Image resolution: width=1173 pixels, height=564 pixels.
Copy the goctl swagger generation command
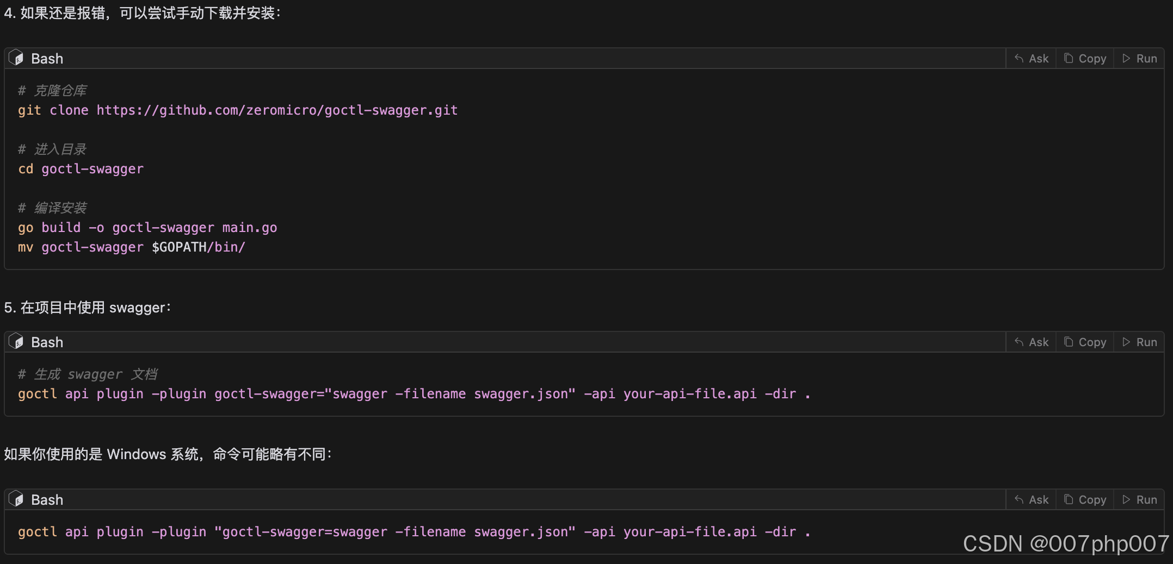(x=1085, y=342)
